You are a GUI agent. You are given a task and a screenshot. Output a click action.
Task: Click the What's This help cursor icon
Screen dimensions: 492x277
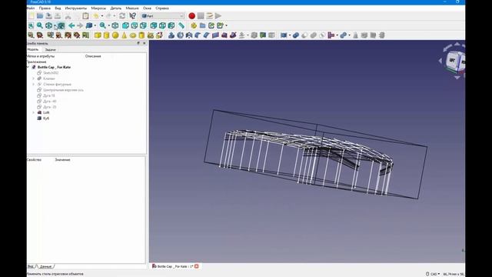coord(133,15)
